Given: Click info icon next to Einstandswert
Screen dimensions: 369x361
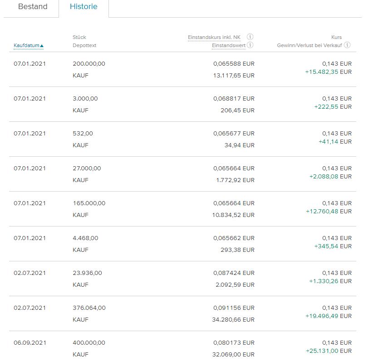Looking at the screenshot, I should click(250, 45).
